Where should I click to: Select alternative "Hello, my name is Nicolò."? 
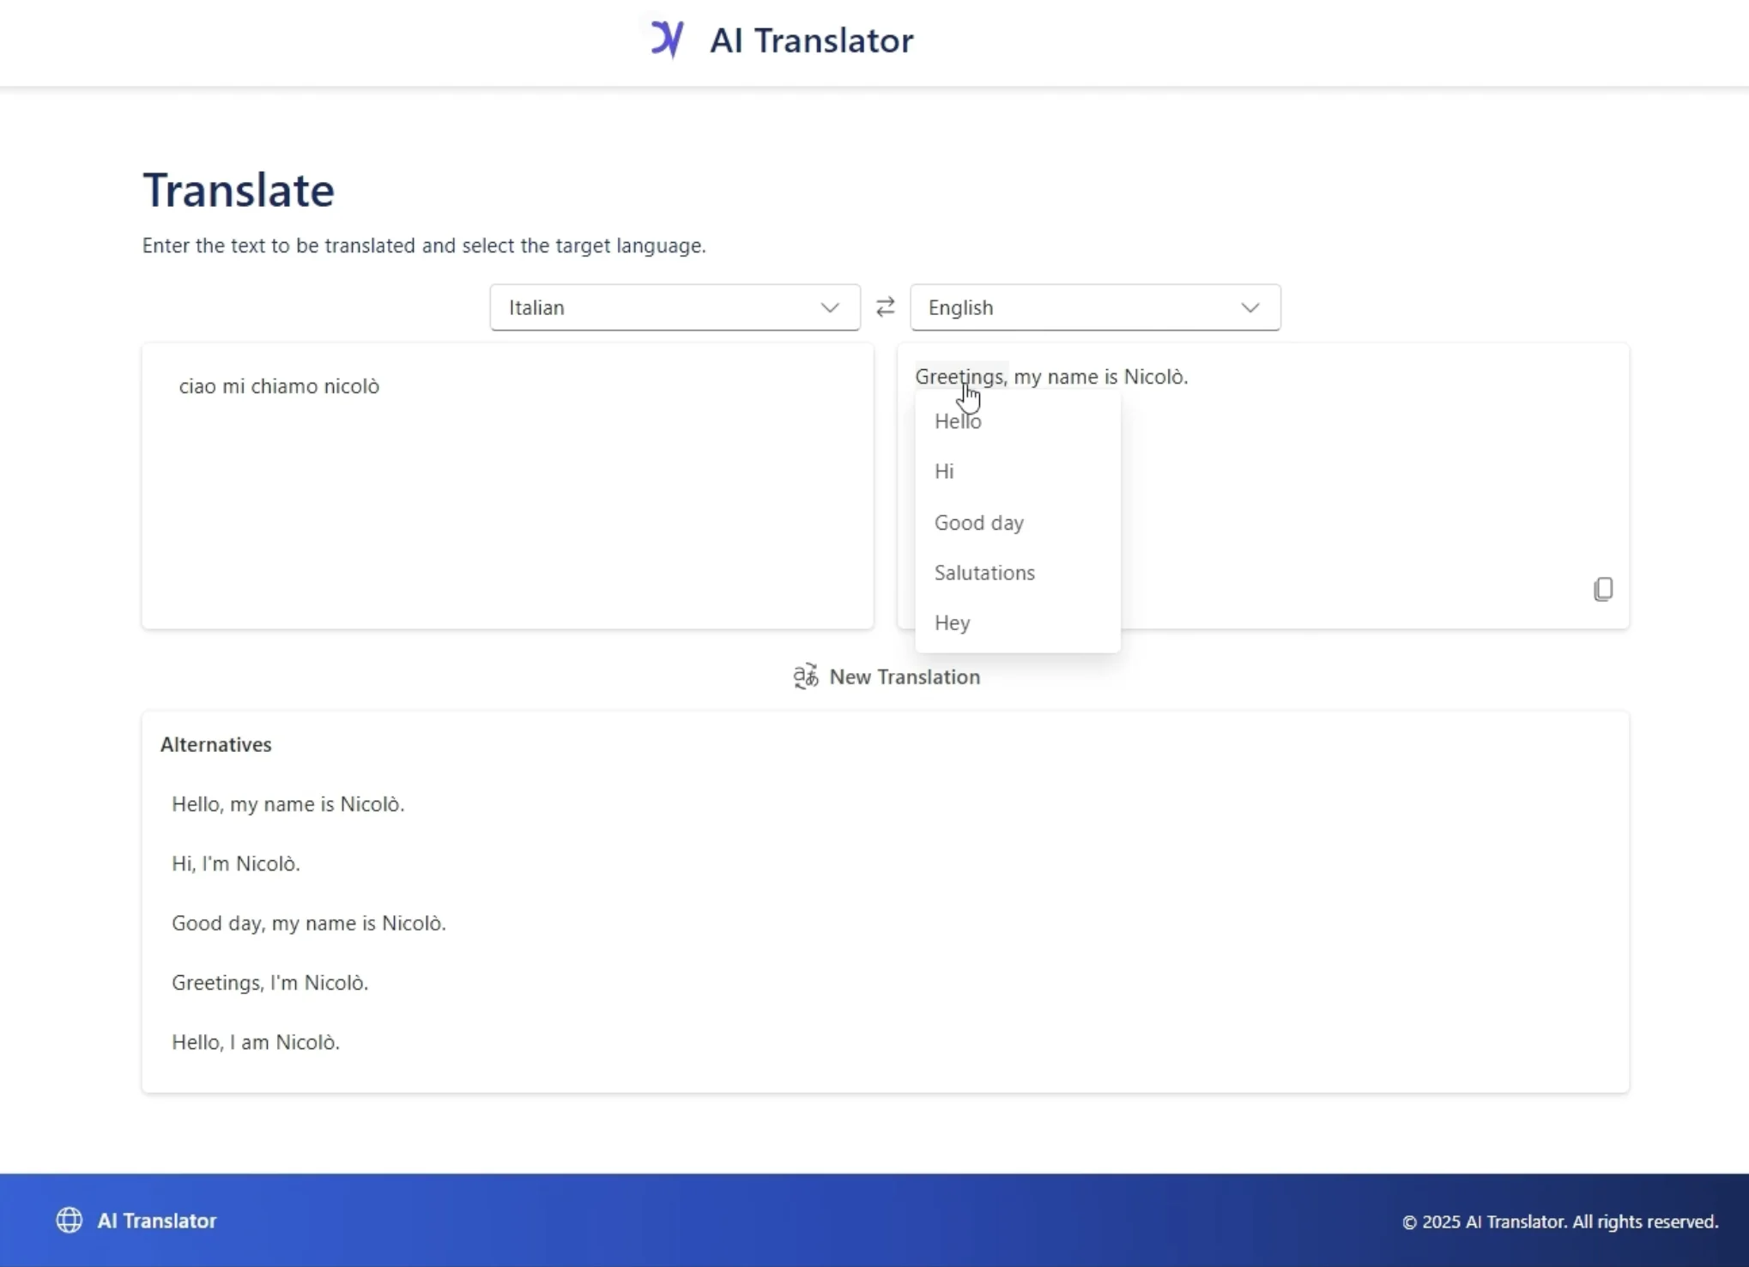coord(287,803)
